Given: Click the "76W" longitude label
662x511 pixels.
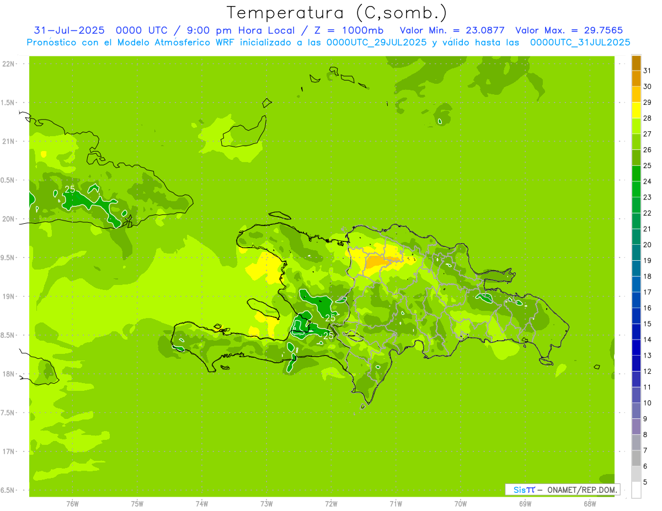Looking at the screenshot, I should coord(72,504).
